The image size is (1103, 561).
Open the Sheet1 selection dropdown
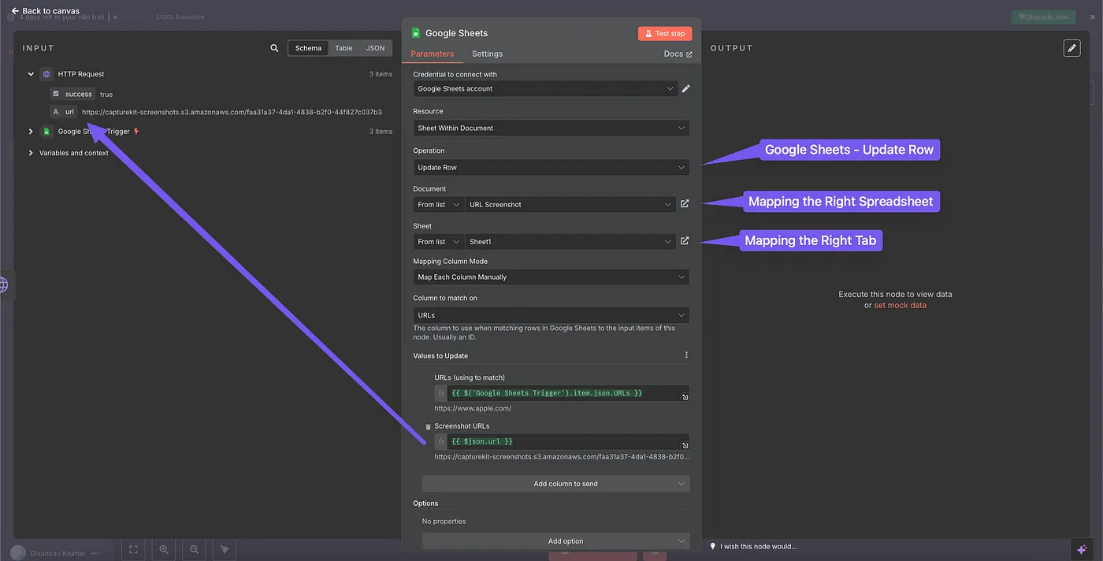570,241
